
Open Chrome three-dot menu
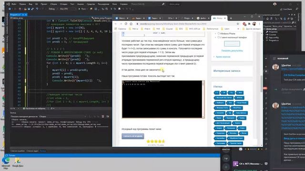tap(259, 24)
